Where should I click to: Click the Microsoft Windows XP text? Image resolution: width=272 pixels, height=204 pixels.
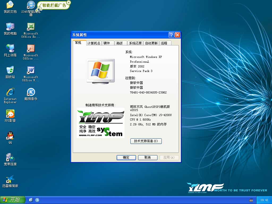[146, 57]
